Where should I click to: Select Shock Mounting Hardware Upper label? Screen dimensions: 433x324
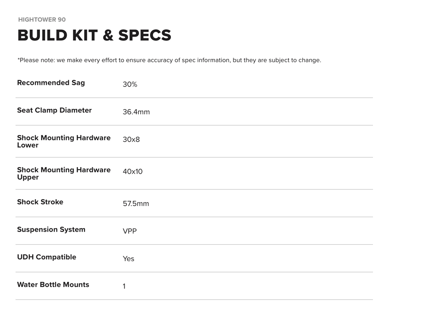pos(63,173)
